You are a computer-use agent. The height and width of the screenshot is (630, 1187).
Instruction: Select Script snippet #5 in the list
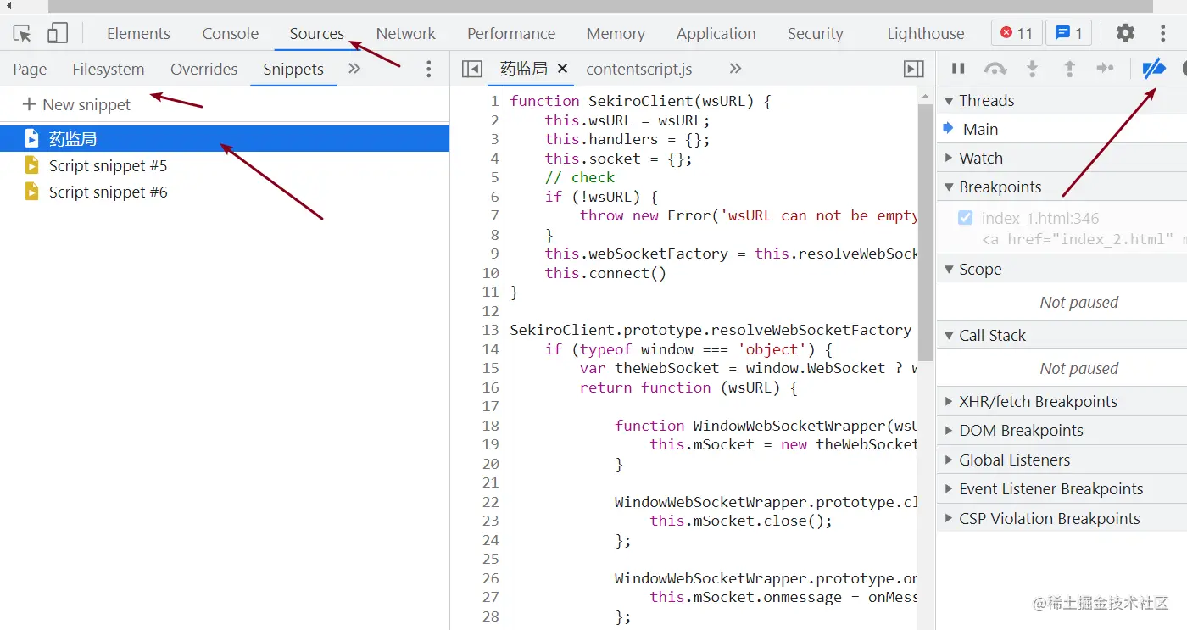pyautogui.click(x=225, y=165)
